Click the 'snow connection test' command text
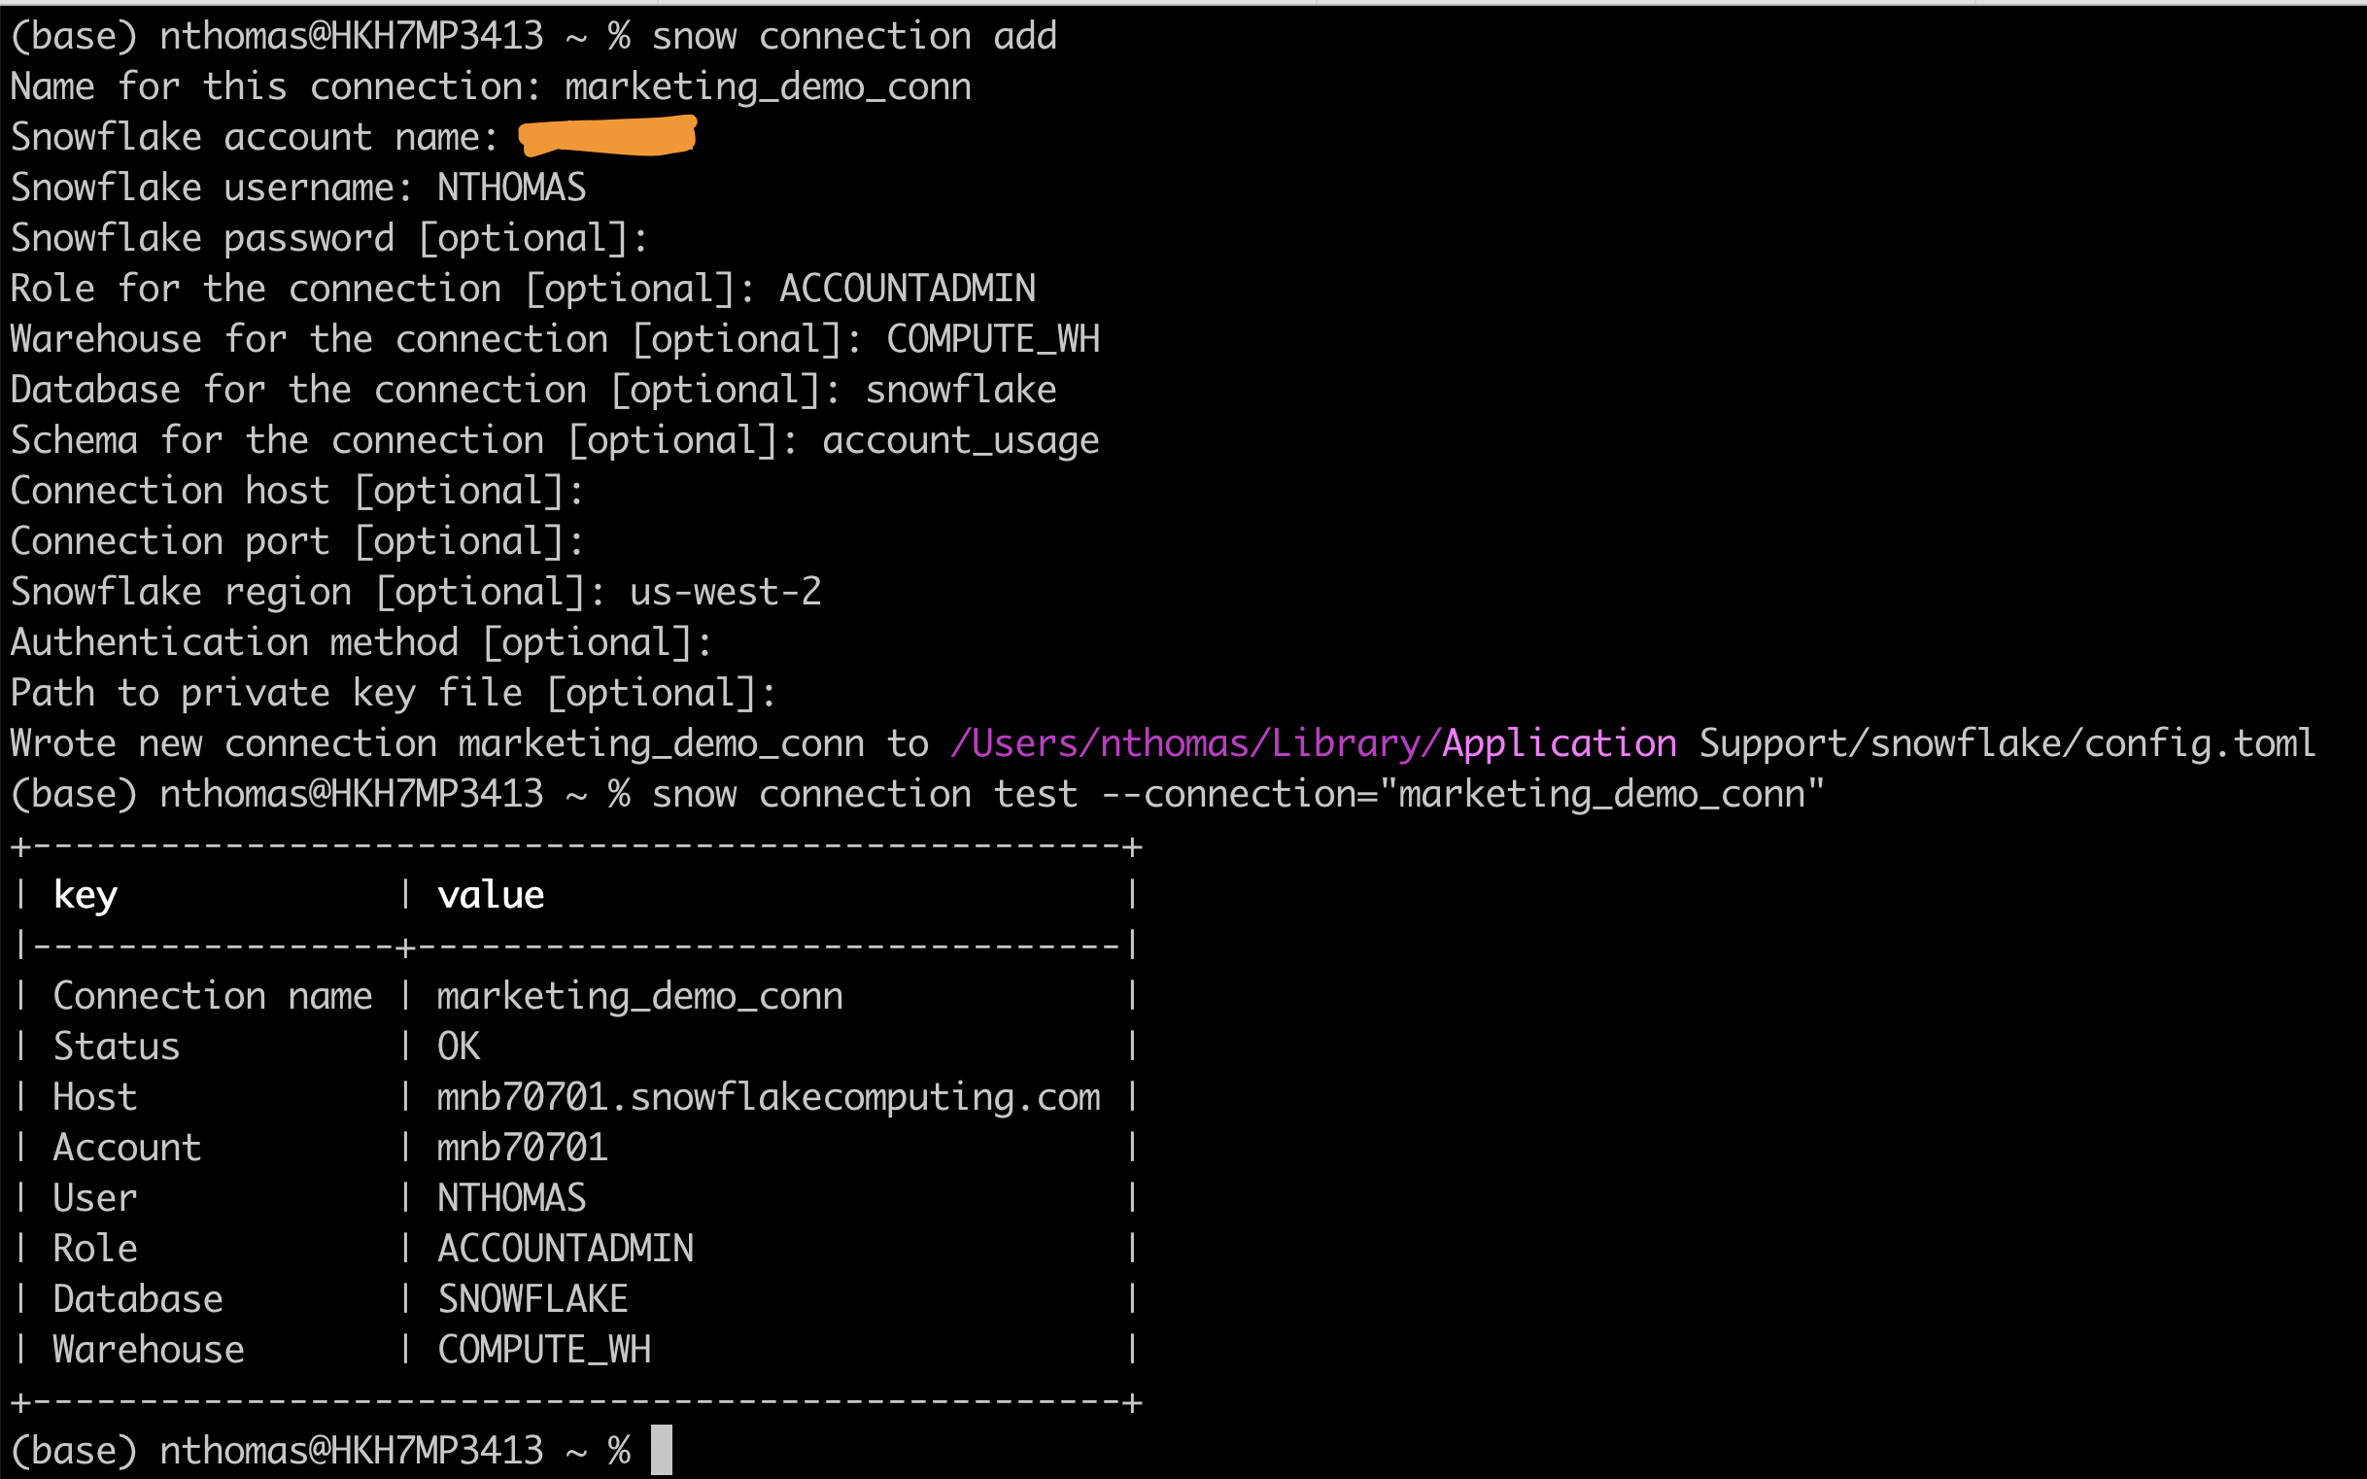This screenshot has width=2367, height=1479. tap(865, 793)
